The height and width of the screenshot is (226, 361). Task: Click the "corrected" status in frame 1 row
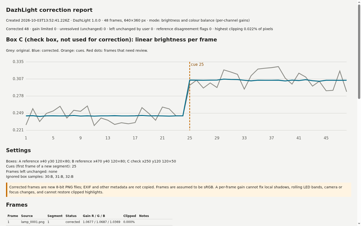click(73, 222)
